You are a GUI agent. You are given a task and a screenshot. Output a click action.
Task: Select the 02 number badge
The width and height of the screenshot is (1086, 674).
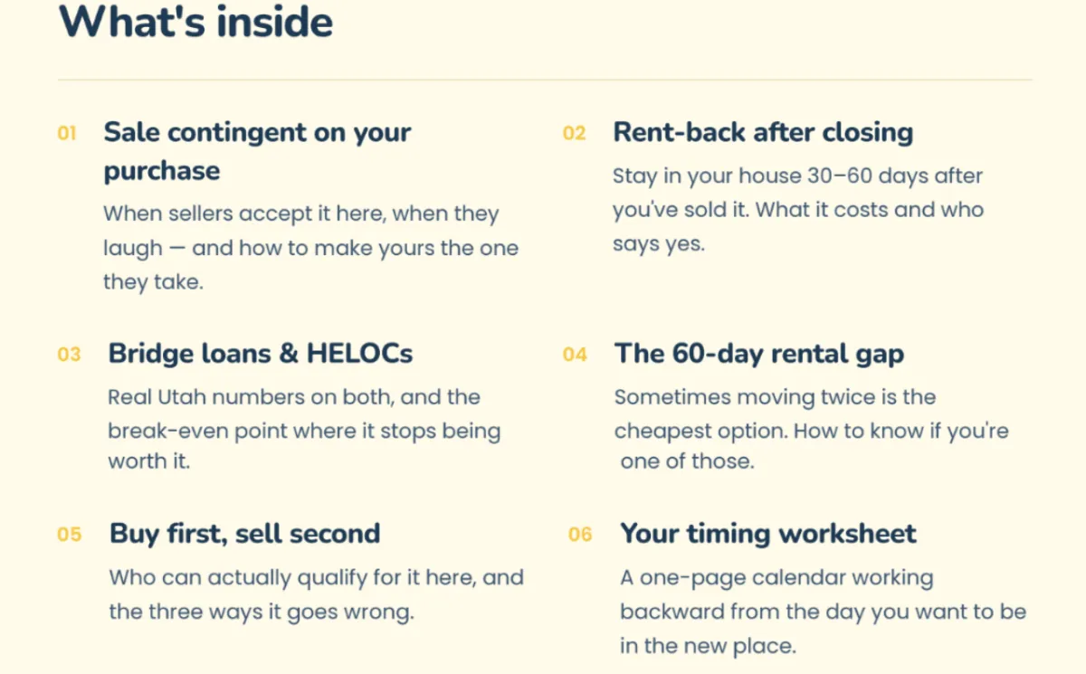coord(575,134)
